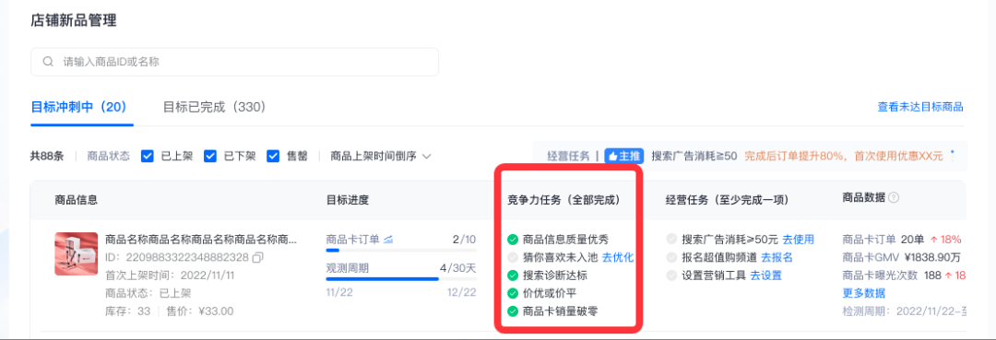Toggle the 售罄 checkbox
The height and width of the screenshot is (340, 996).
click(273, 156)
